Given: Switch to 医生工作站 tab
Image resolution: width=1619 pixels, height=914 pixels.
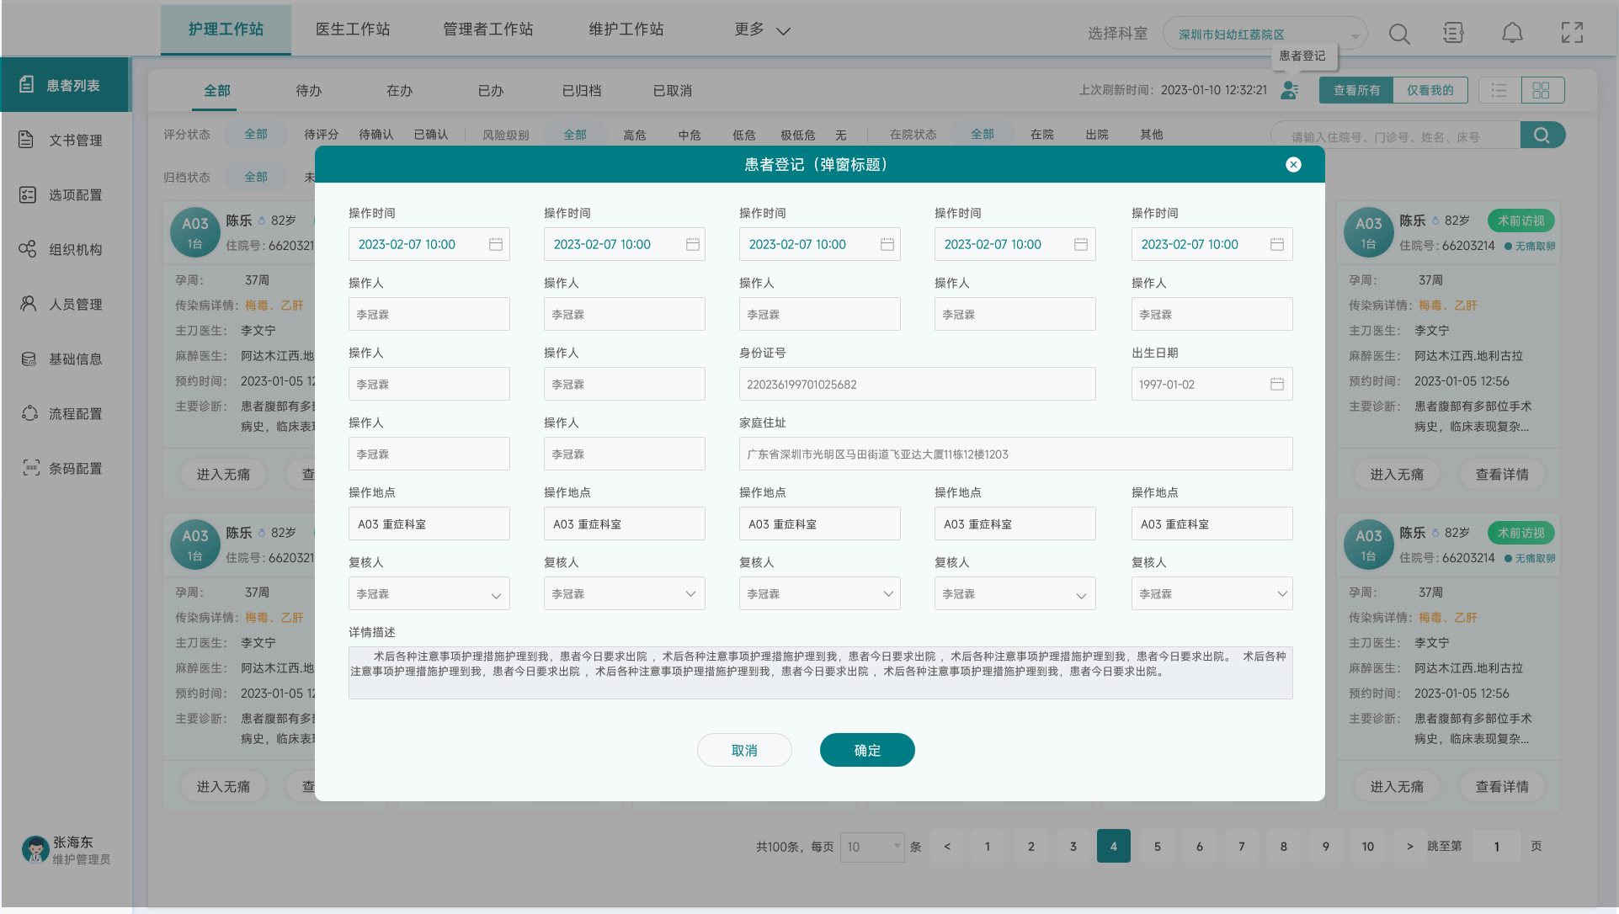Looking at the screenshot, I should click(353, 29).
